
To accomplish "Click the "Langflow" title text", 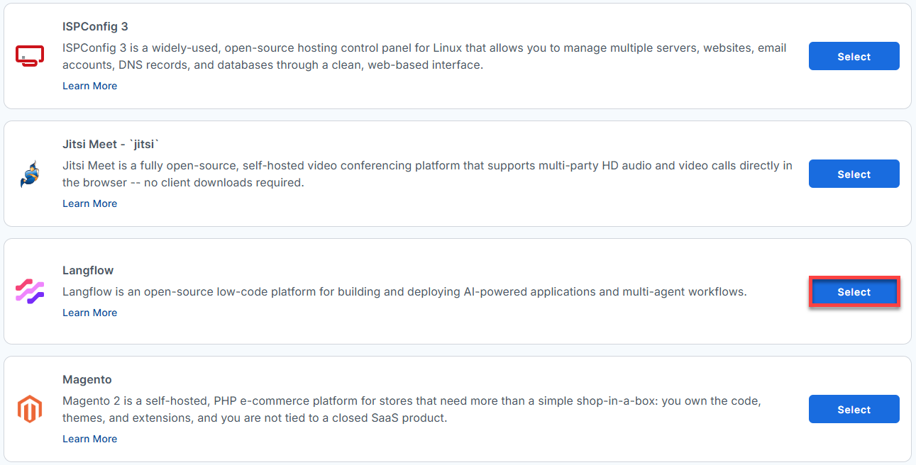I will pos(88,271).
